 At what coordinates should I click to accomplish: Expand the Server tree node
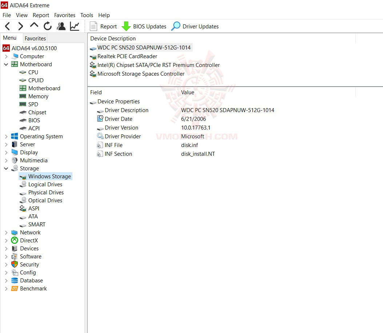click(6, 144)
